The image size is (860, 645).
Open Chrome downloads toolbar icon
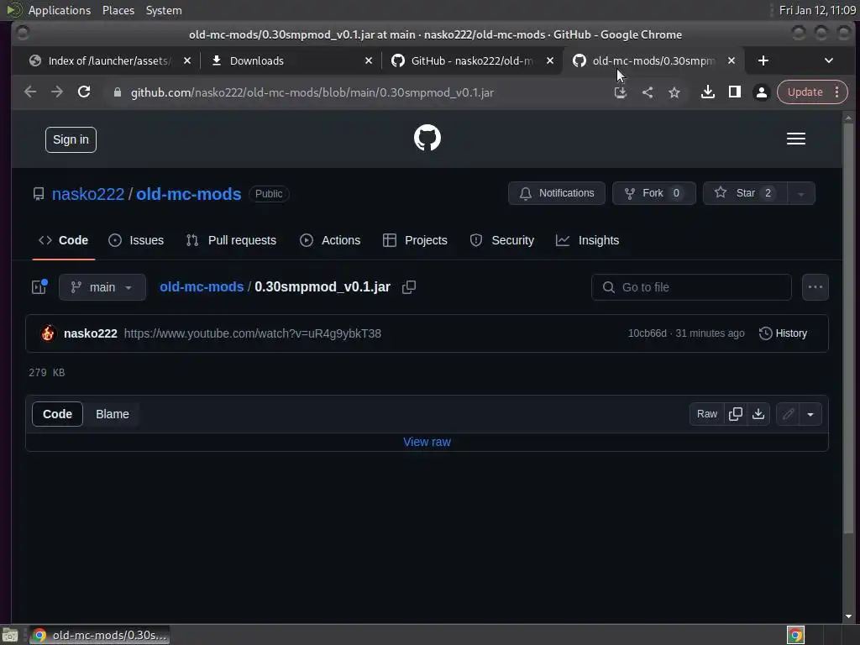[x=707, y=92]
